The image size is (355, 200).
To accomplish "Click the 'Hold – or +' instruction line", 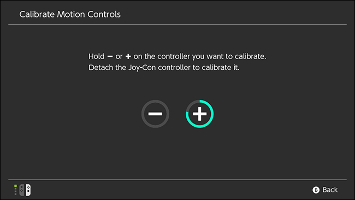I will click(x=177, y=56).
